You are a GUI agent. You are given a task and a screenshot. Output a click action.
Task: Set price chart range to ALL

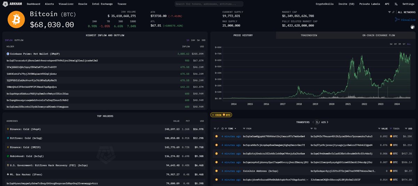coord(409,44)
